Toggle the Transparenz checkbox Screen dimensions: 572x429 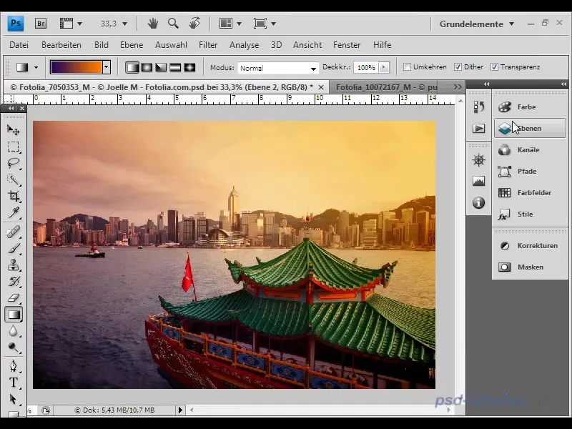pos(494,66)
